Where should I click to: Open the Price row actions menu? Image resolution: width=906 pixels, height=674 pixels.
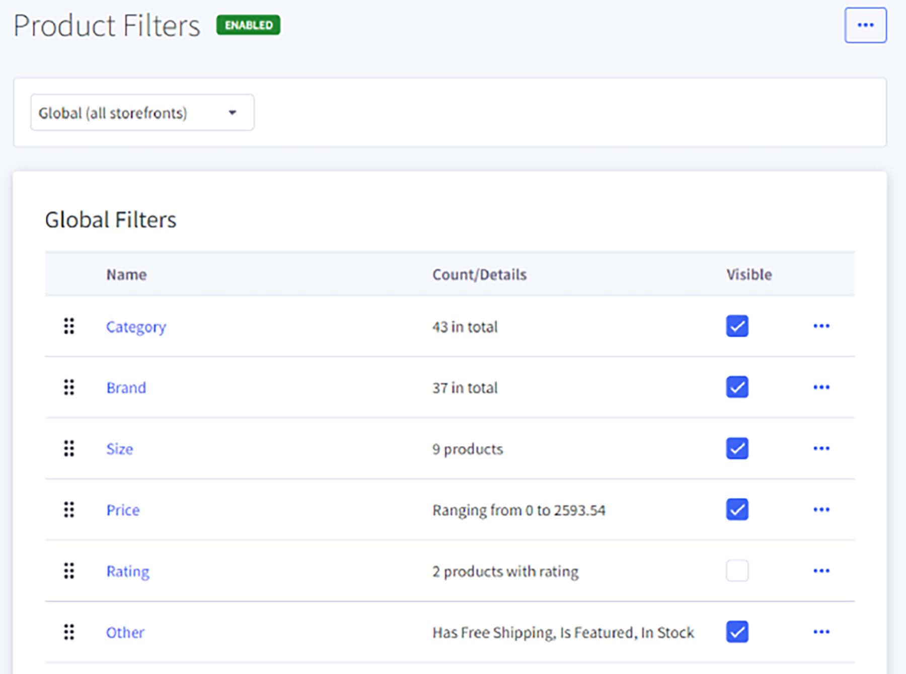821,510
